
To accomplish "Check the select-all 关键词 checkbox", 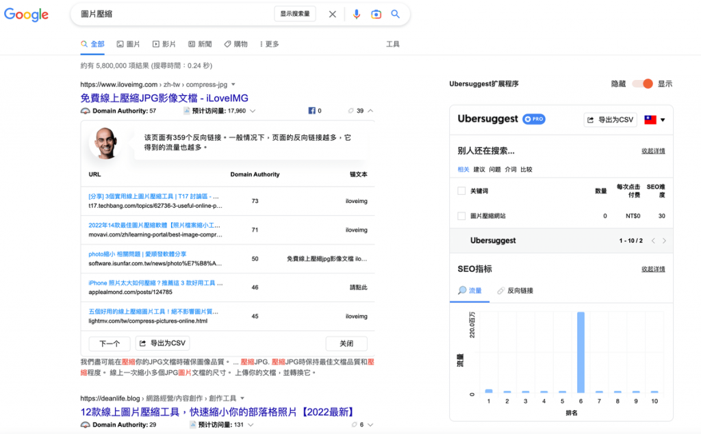I will [x=461, y=191].
